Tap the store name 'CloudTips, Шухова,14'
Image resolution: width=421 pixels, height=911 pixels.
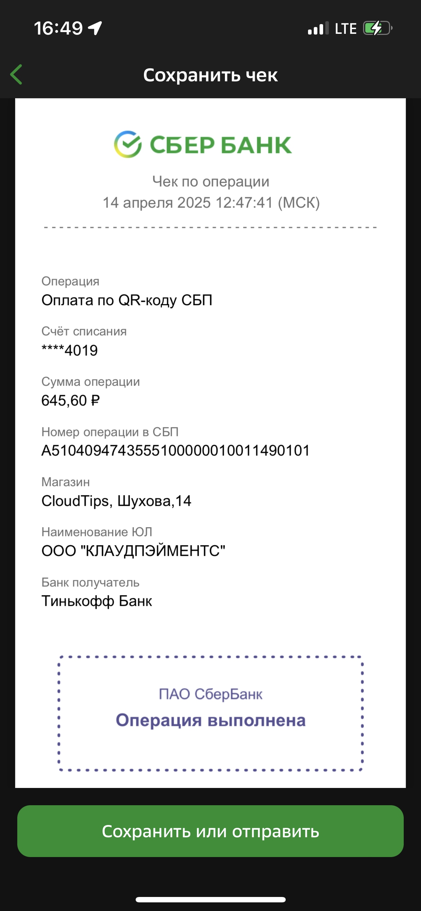click(116, 501)
